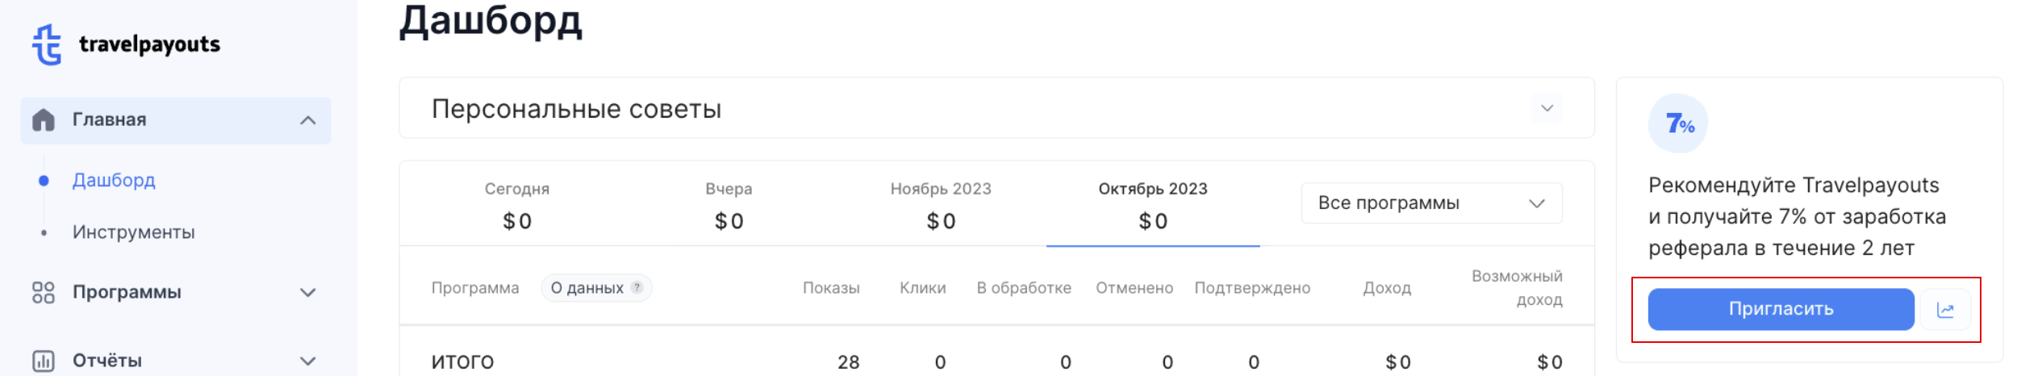Click the Пригласить button
Screen dimensions: 2017x376
click(x=1781, y=310)
